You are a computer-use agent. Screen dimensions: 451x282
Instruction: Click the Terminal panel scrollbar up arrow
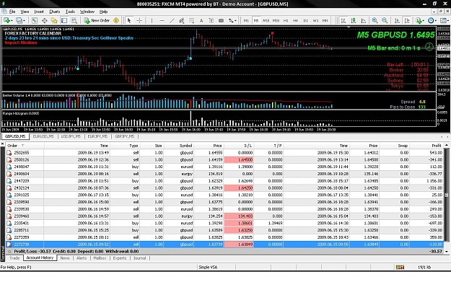447,145
